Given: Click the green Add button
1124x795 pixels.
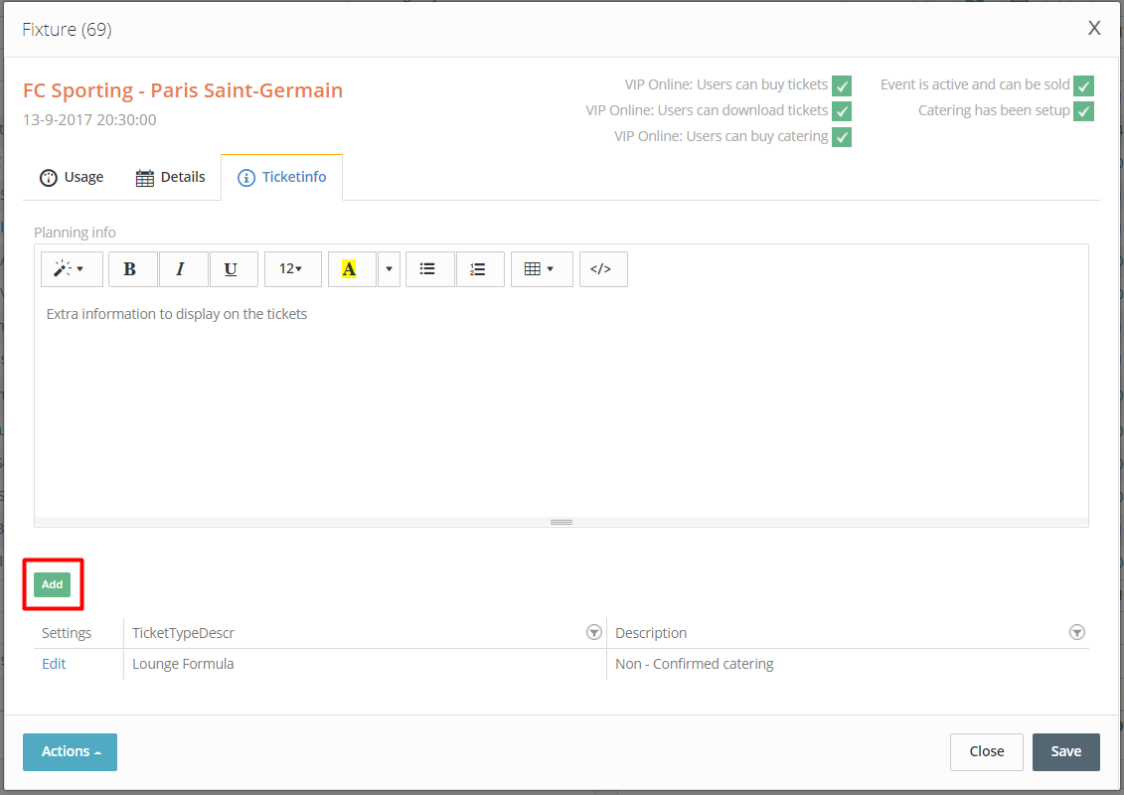Looking at the screenshot, I should click(x=53, y=584).
